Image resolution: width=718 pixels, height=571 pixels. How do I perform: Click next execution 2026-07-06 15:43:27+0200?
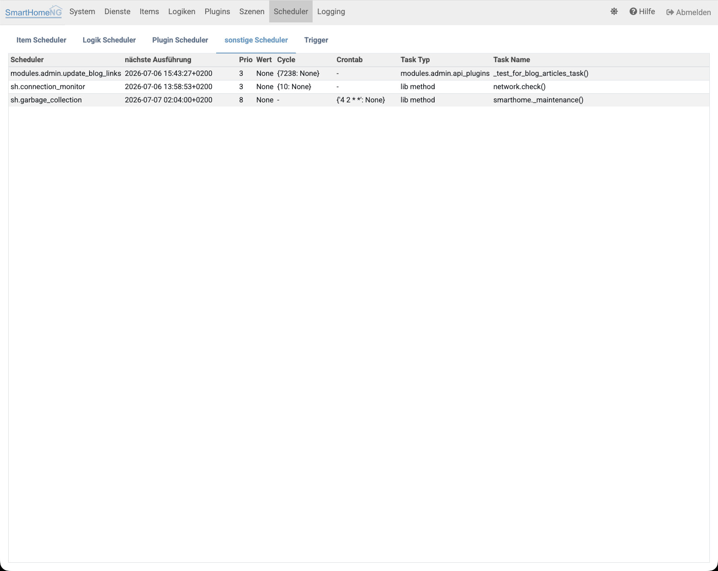pyautogui.click(x=169, y=73)
